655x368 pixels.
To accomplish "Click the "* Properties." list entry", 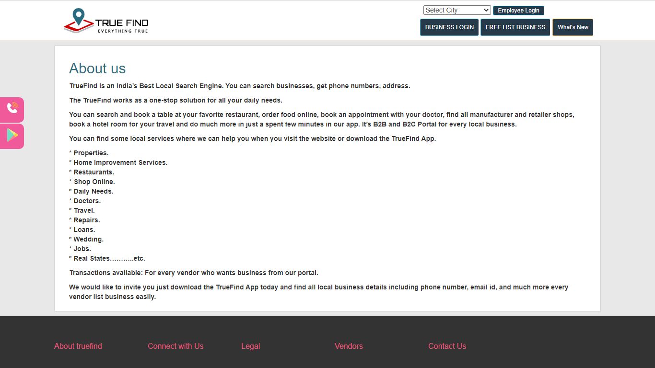I will click(89, 153).
